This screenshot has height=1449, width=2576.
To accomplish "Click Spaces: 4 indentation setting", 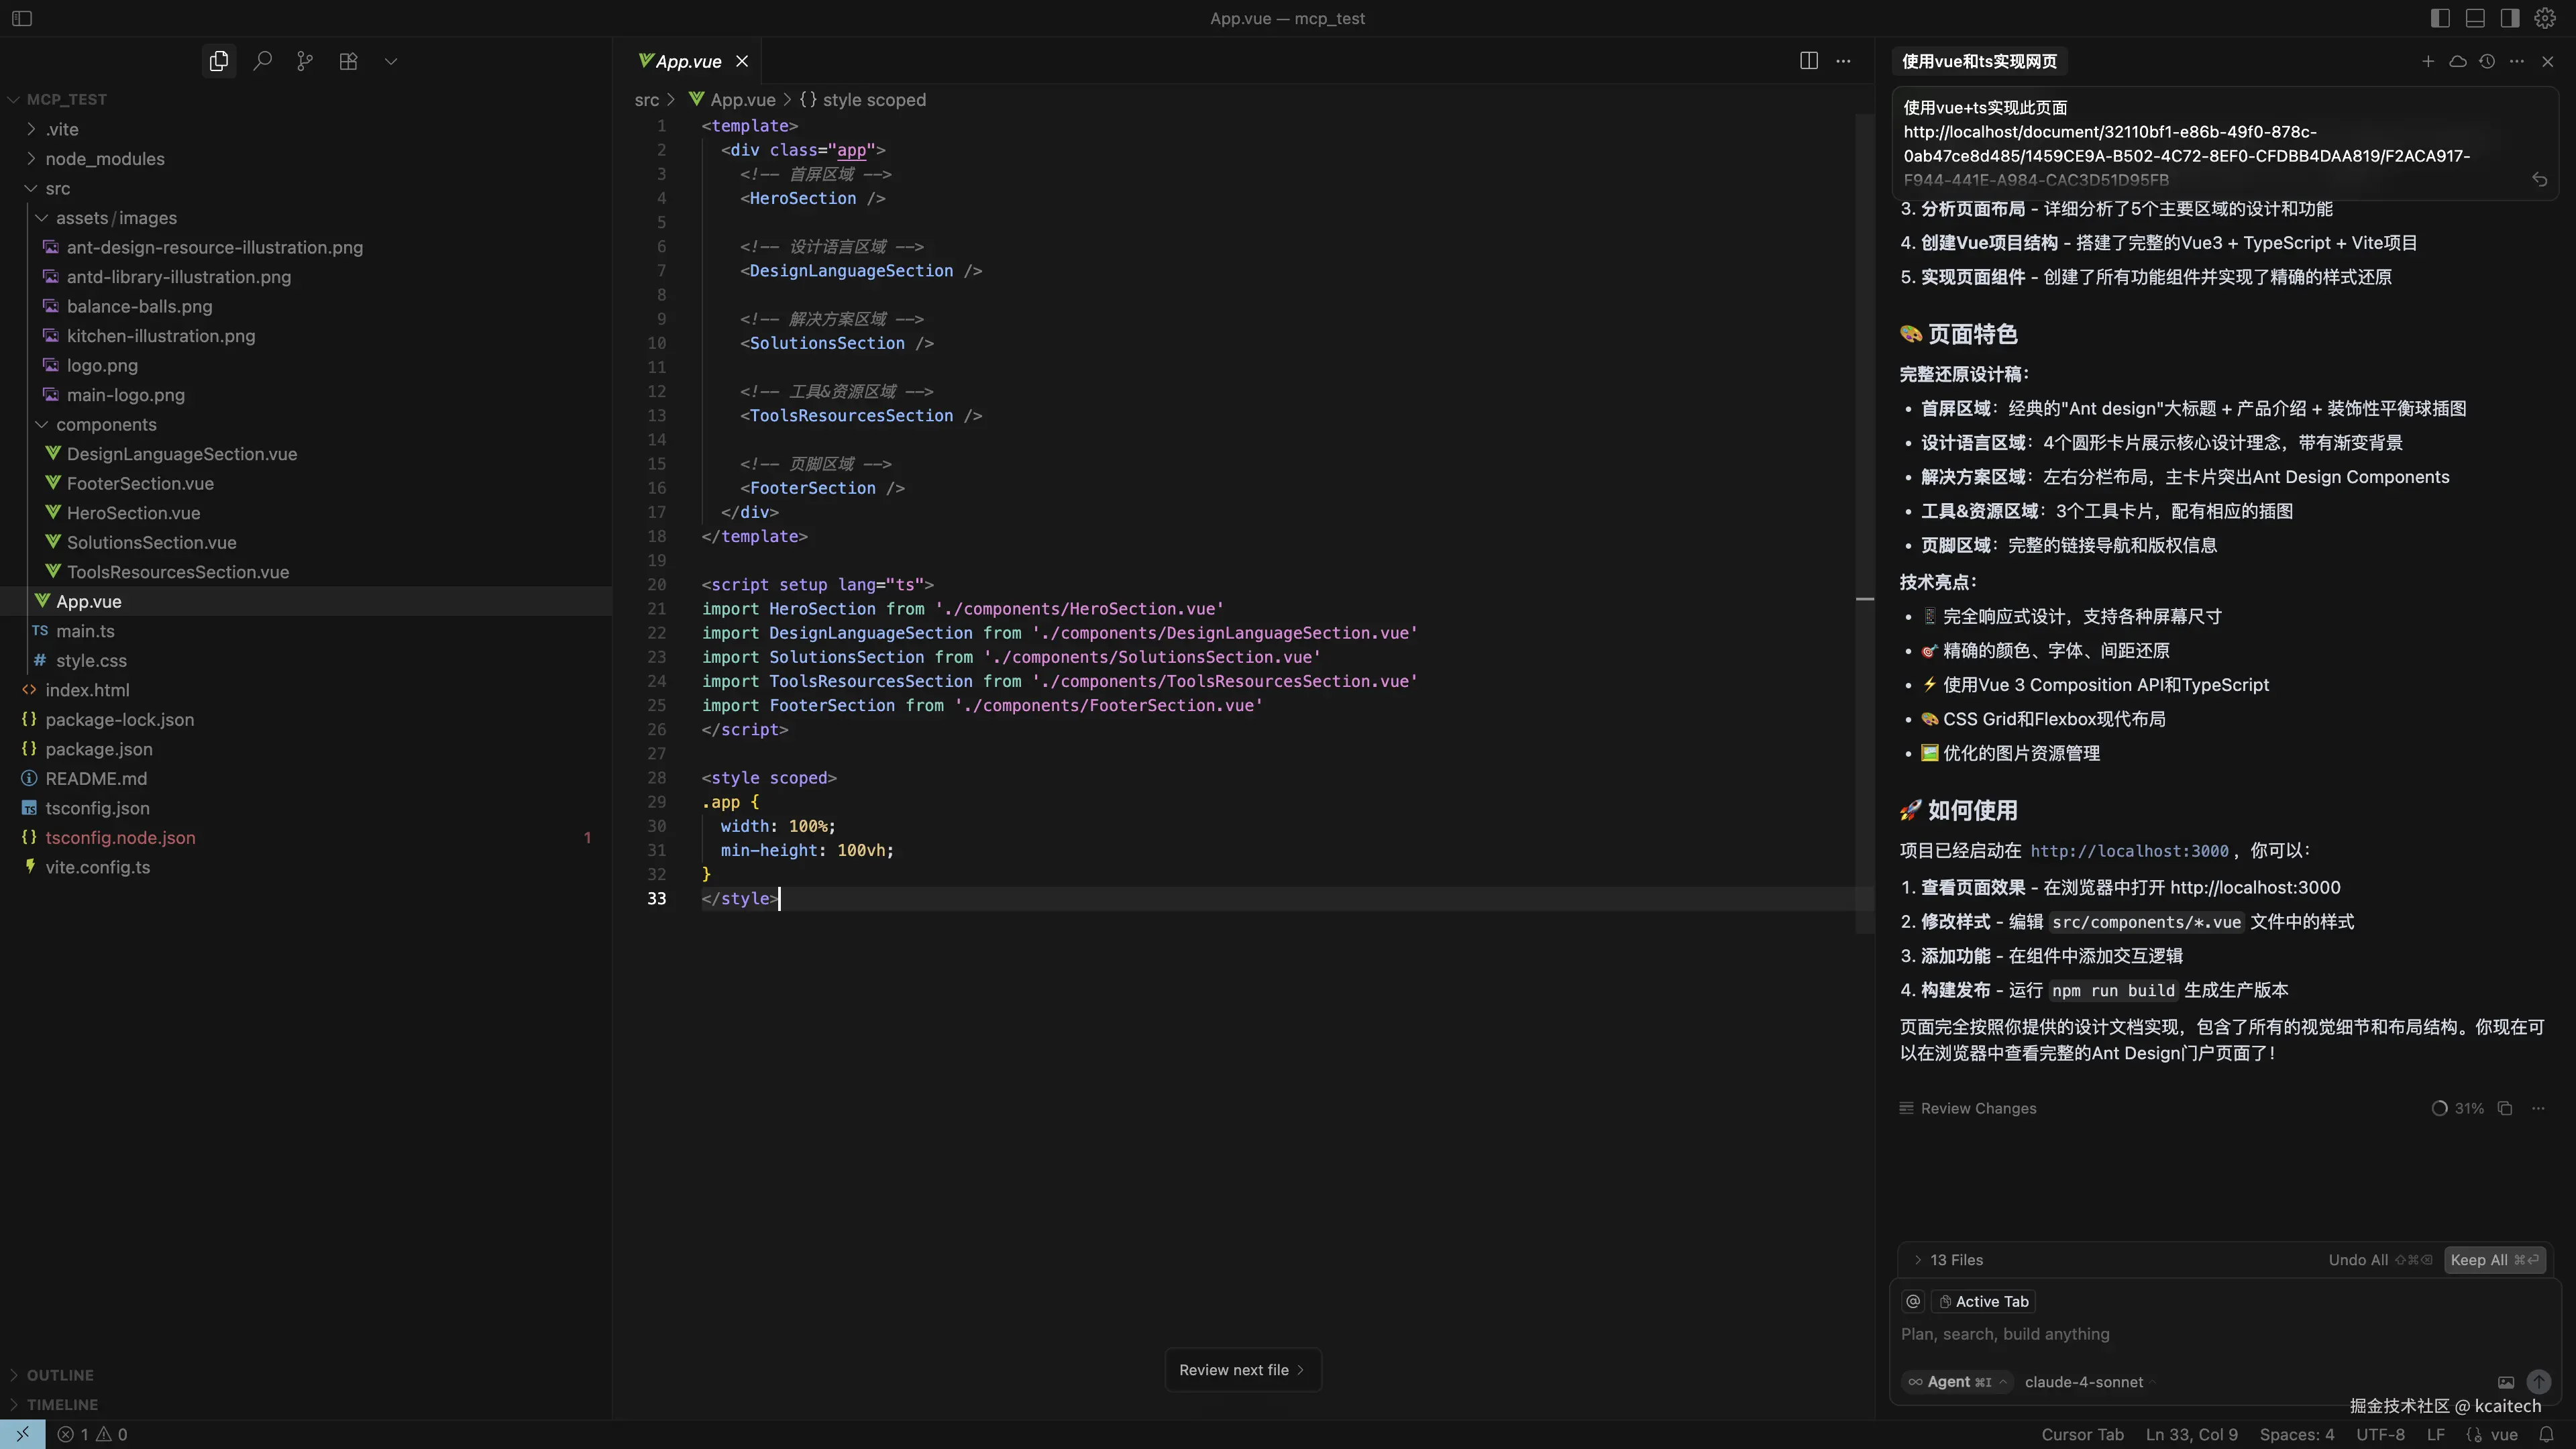I will (2297, 1434).
